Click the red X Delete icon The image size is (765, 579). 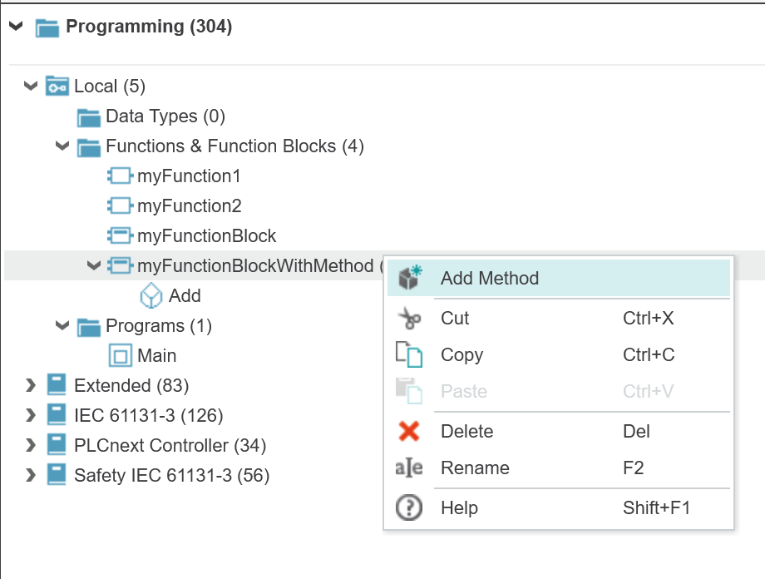point(409,431)
